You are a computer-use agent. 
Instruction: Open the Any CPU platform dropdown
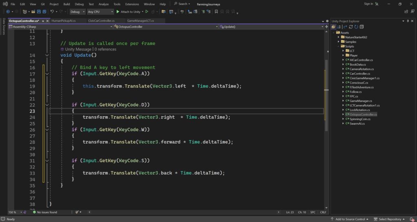pyautogui.click(x=101, y=12)
